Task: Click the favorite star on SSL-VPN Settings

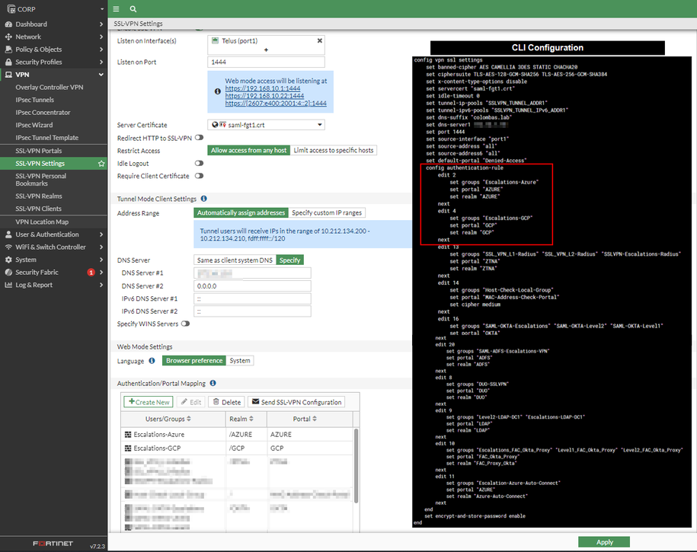Action: [x=101, y=164]
